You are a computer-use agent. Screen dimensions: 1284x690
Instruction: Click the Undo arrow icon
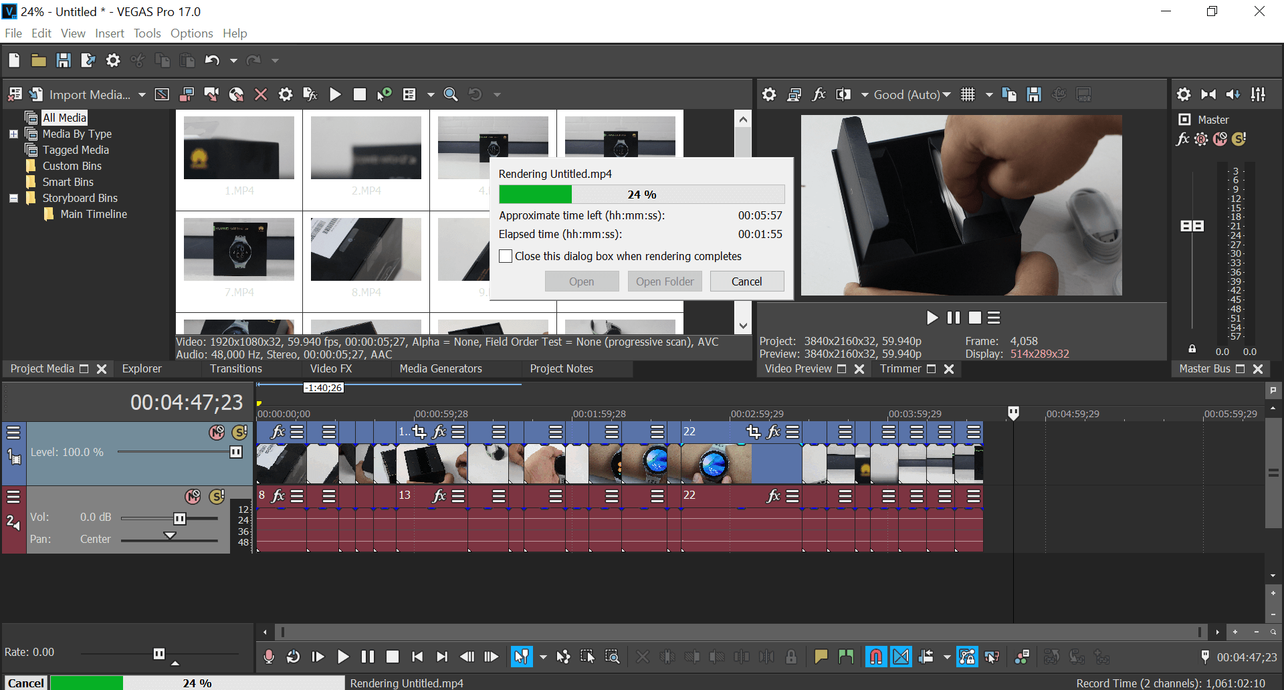pyautogui.click(x=212, y=60)
